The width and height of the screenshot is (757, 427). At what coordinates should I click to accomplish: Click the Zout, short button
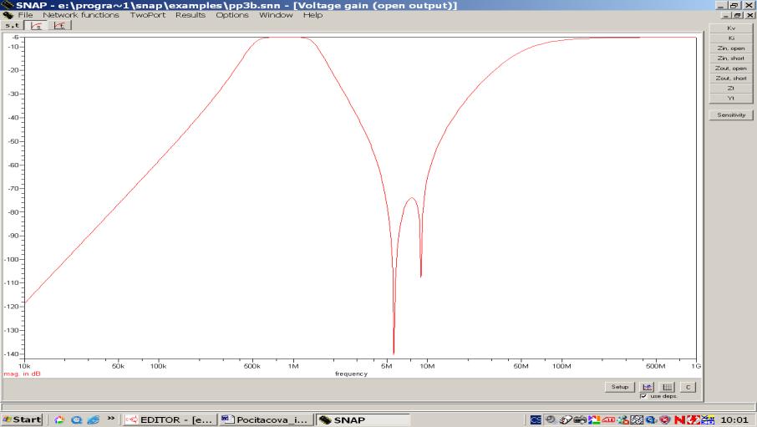[x=731, y=78]
